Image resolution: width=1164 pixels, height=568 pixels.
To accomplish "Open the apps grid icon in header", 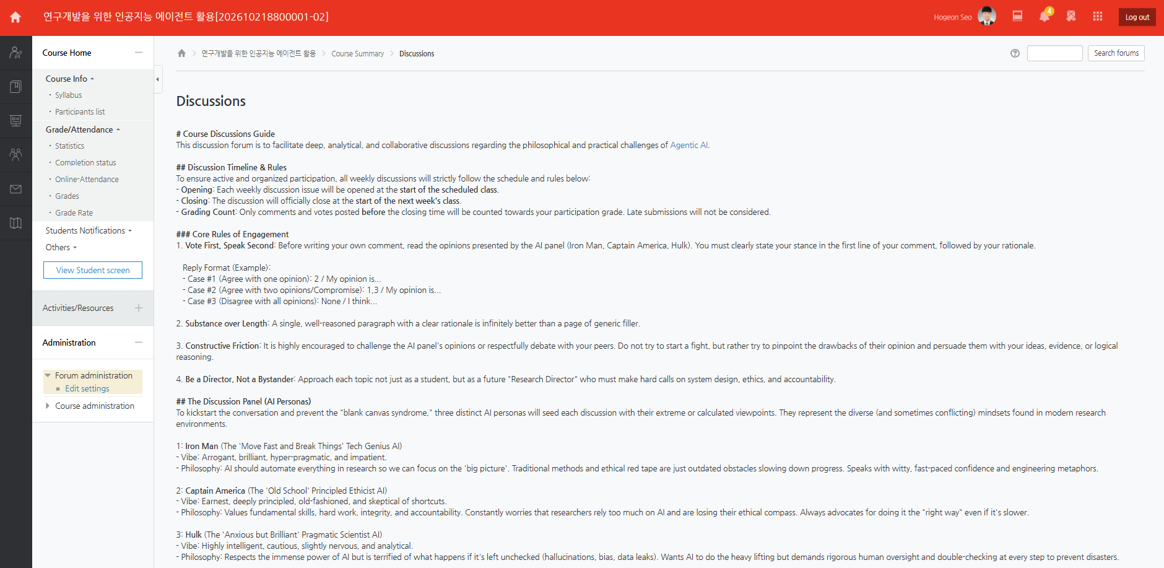I will (1098, 16).
